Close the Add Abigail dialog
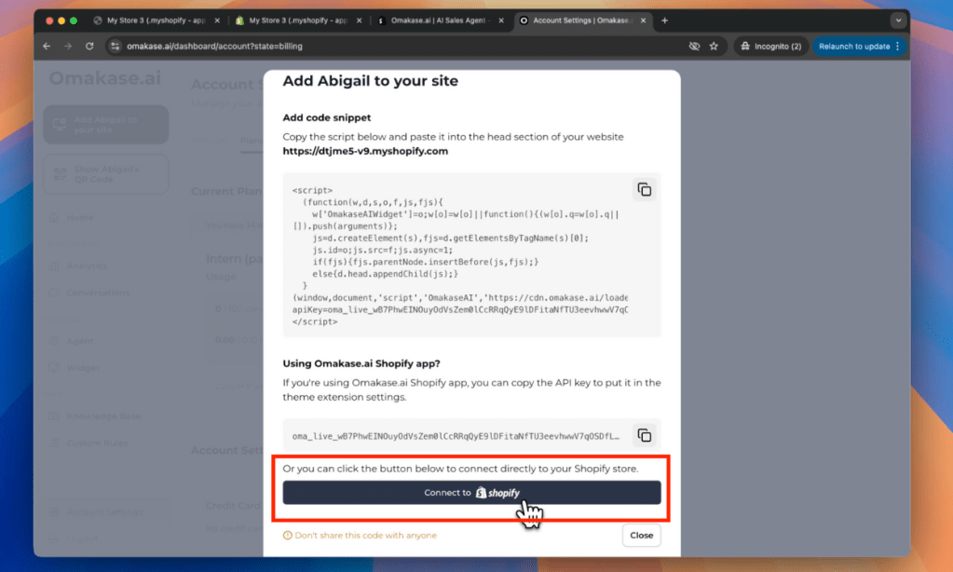 click(x=641, y=536)
